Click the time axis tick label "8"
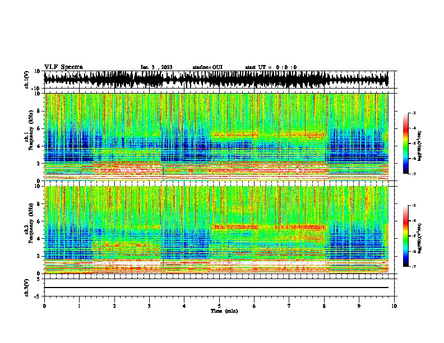This screenshot has width=444, height=343. (x=324, y=306)
